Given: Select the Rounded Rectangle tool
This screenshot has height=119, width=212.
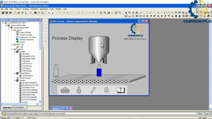Looking at the screenshot, I should 169,13.
